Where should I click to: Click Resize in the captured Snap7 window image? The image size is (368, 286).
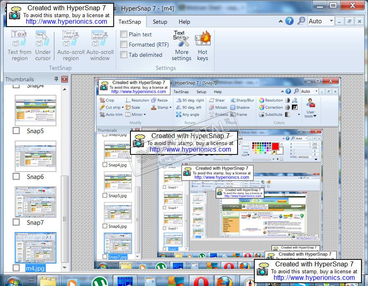pos(159,101)
